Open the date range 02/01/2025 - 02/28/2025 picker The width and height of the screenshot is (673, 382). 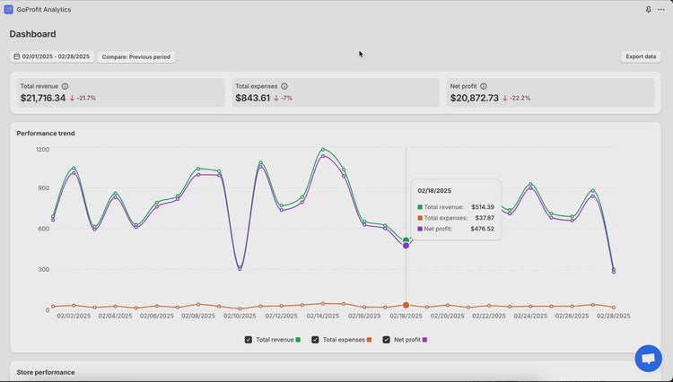(52, 56)
